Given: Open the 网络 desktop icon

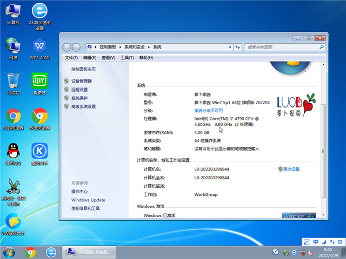Looking at the screenshot, I should coord(13,49).
